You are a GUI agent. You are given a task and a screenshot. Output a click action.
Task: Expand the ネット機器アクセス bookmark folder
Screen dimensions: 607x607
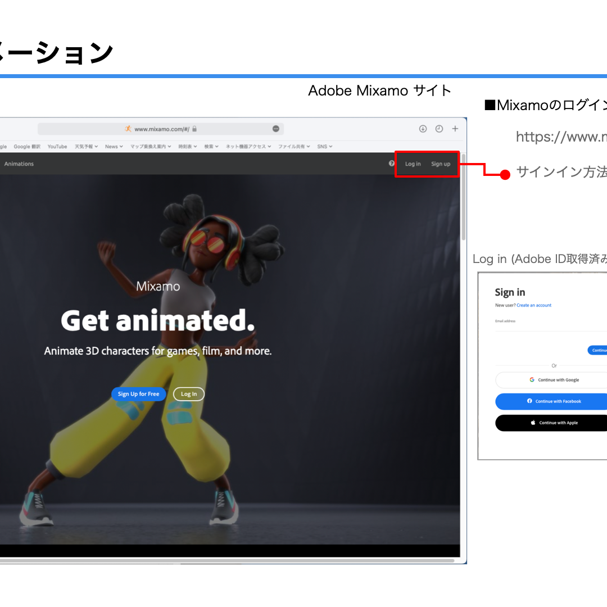pyautogui.click(x=248, y=147)
